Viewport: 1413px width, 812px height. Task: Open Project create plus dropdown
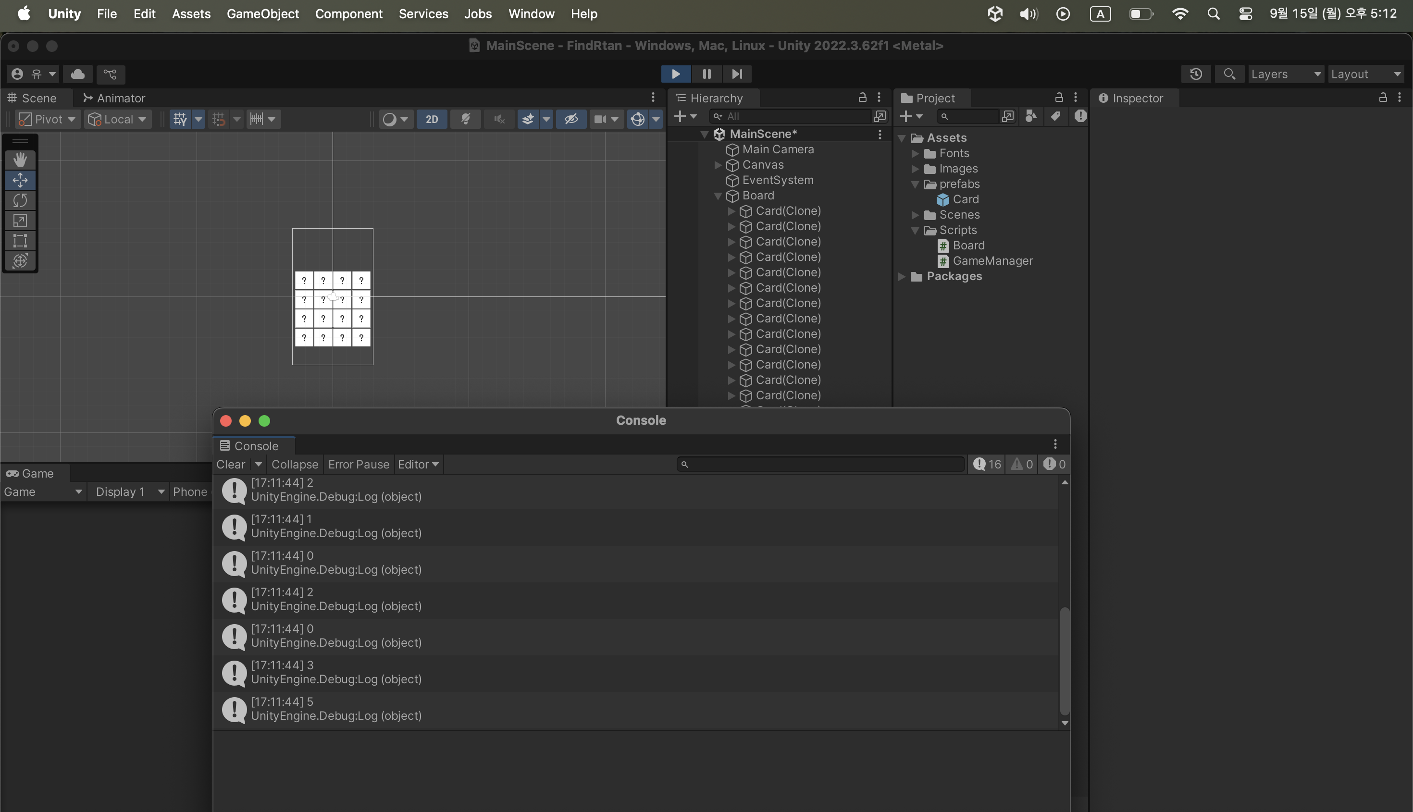coord(911,116)
